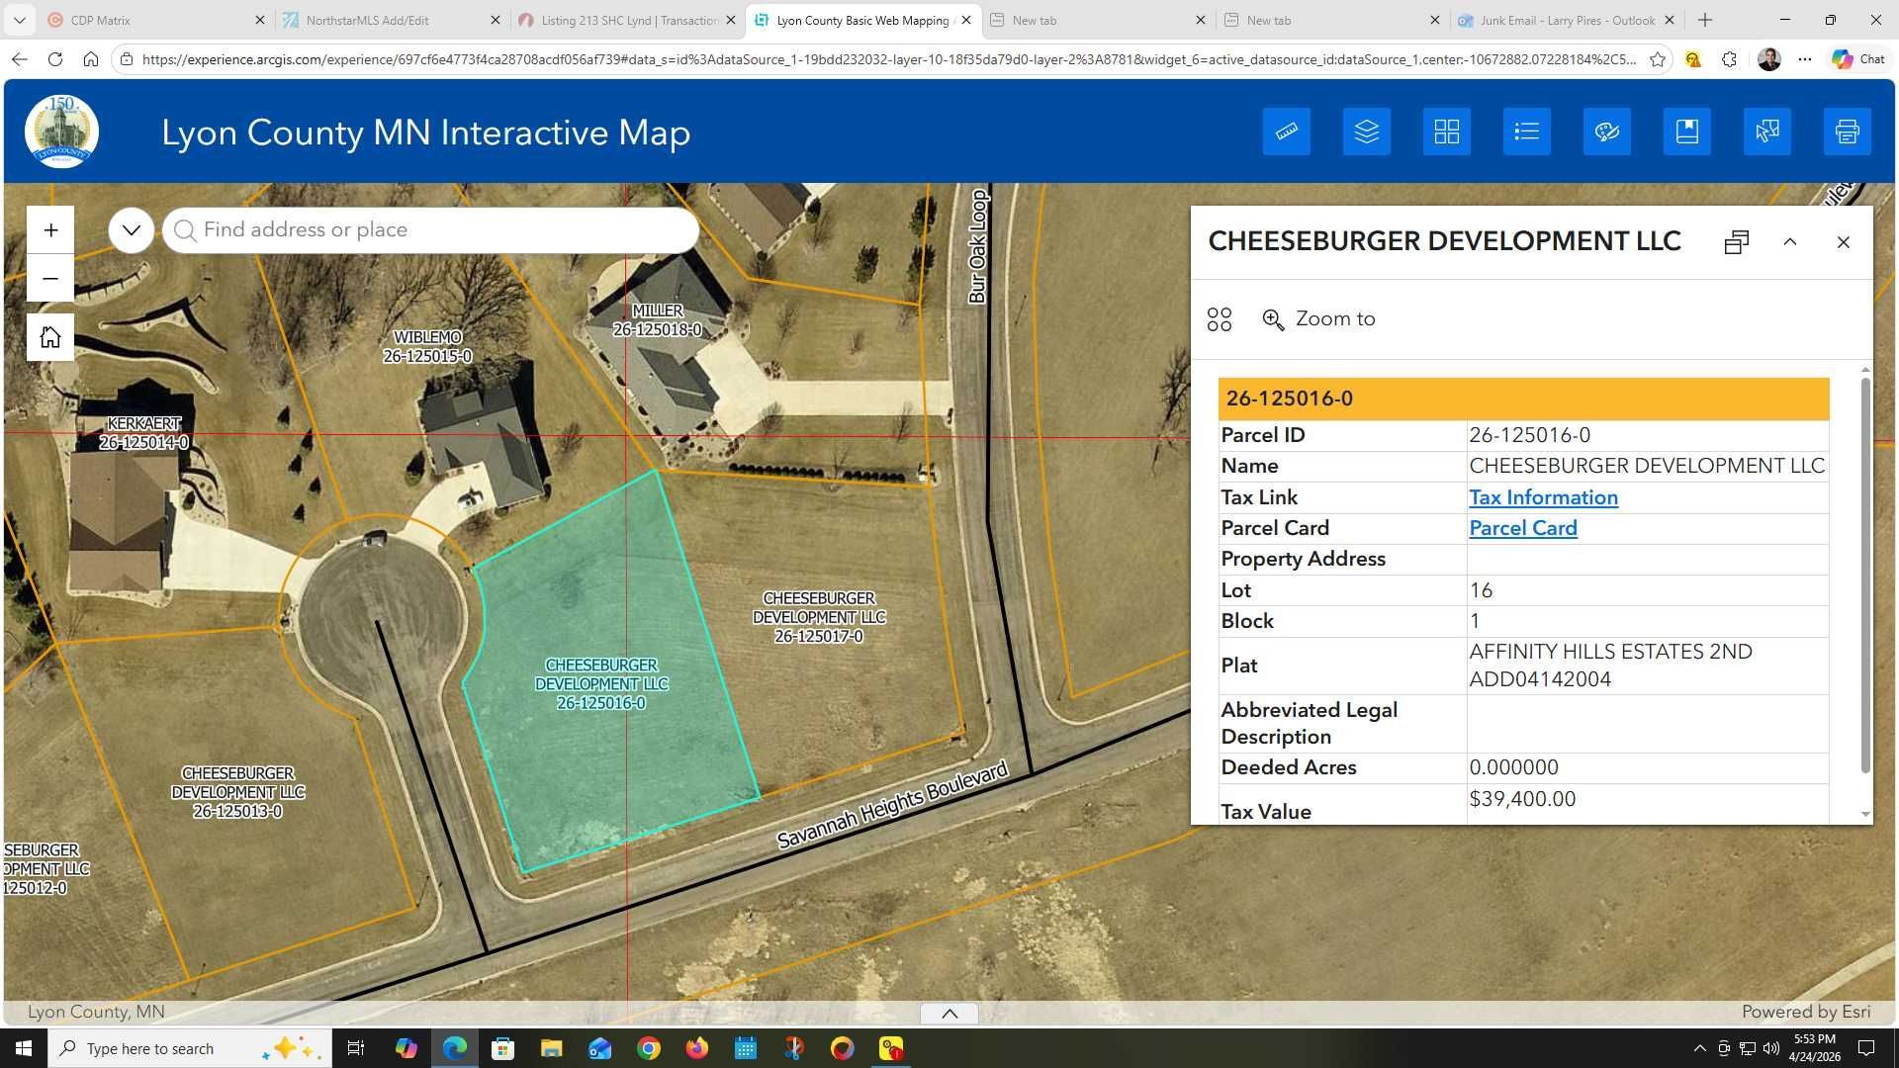This screenshot has width=1899, height=1068.
Task: Dock the popup panel
Action: click(1736, 242)
